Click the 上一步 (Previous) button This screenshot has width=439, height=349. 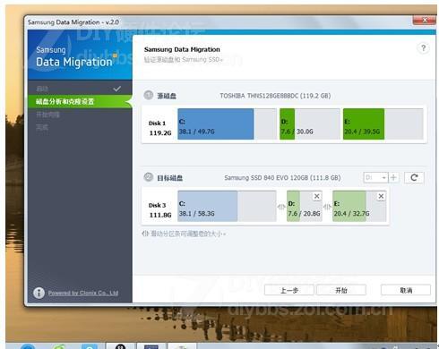pyautogui.click(x=289, y=290)
